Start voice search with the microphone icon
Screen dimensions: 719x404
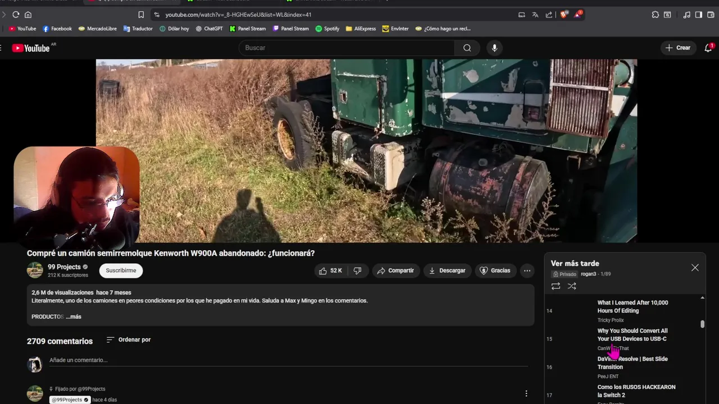point(494,48)
